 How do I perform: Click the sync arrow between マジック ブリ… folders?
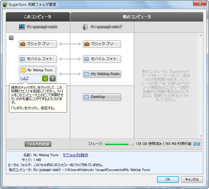click(70, 44)
